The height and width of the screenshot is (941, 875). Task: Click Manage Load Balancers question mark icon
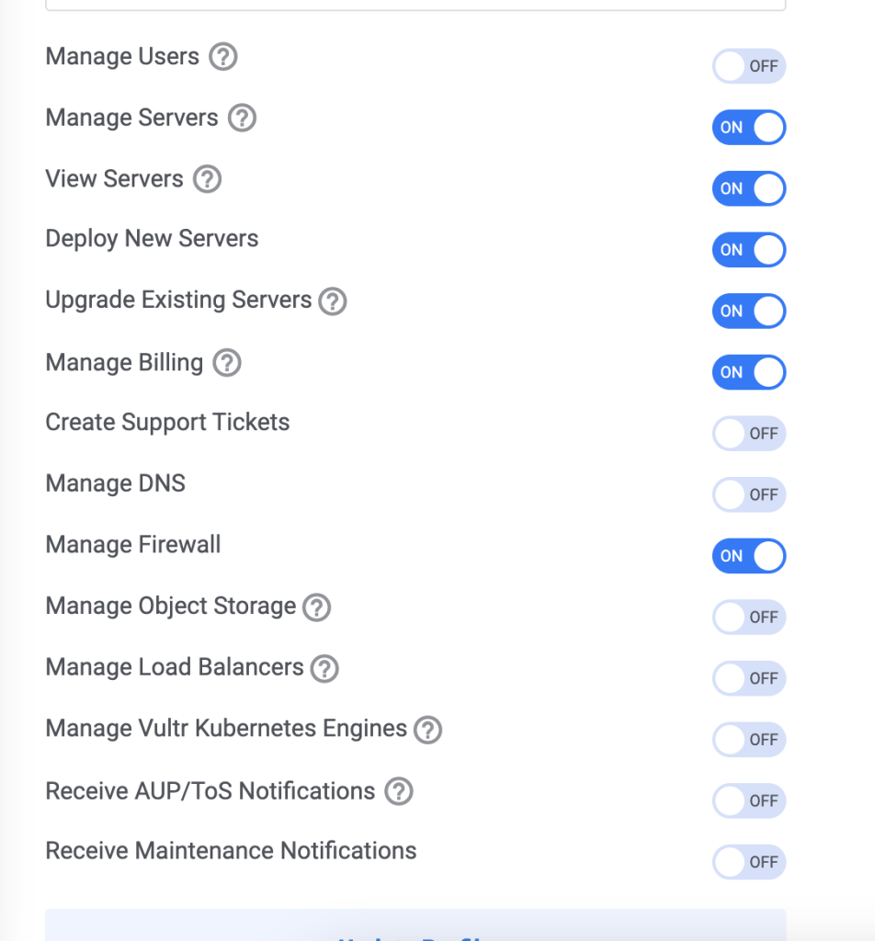[x=324, y=669]
